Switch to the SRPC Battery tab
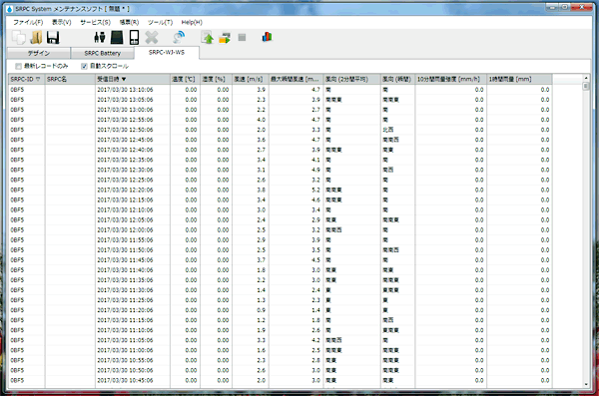Screen dimensions: 599x396 [103, 53]
